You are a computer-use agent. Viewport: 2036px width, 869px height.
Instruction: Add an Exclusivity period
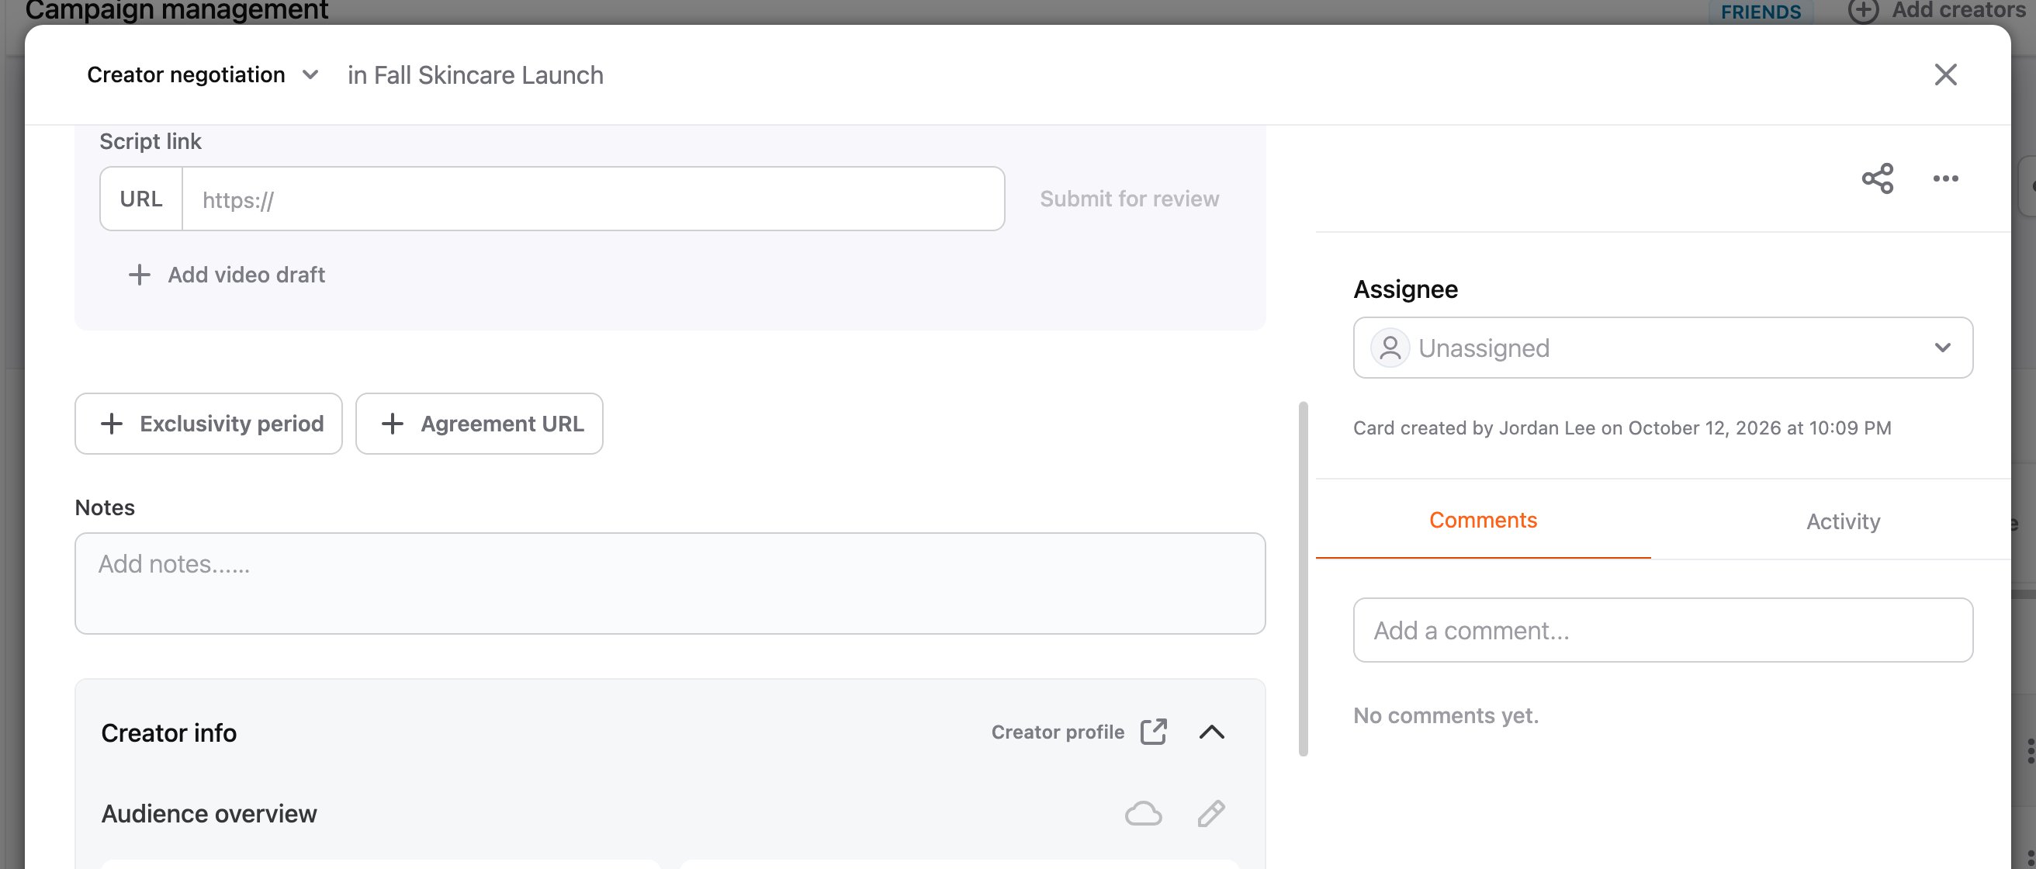pyautogui.click(x=209, y=424)
